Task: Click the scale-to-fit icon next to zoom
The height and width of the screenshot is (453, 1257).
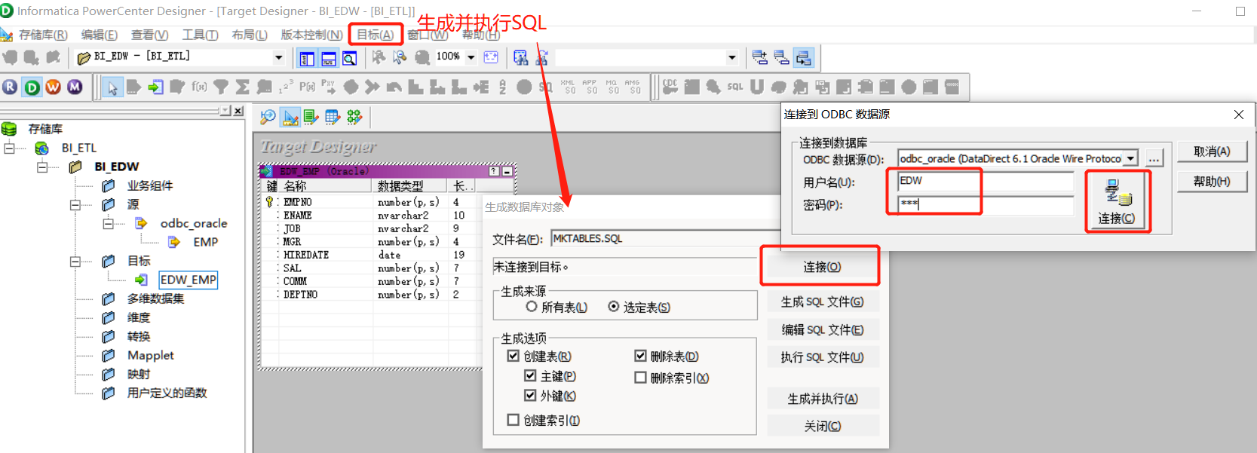Action: click(491, 57)
